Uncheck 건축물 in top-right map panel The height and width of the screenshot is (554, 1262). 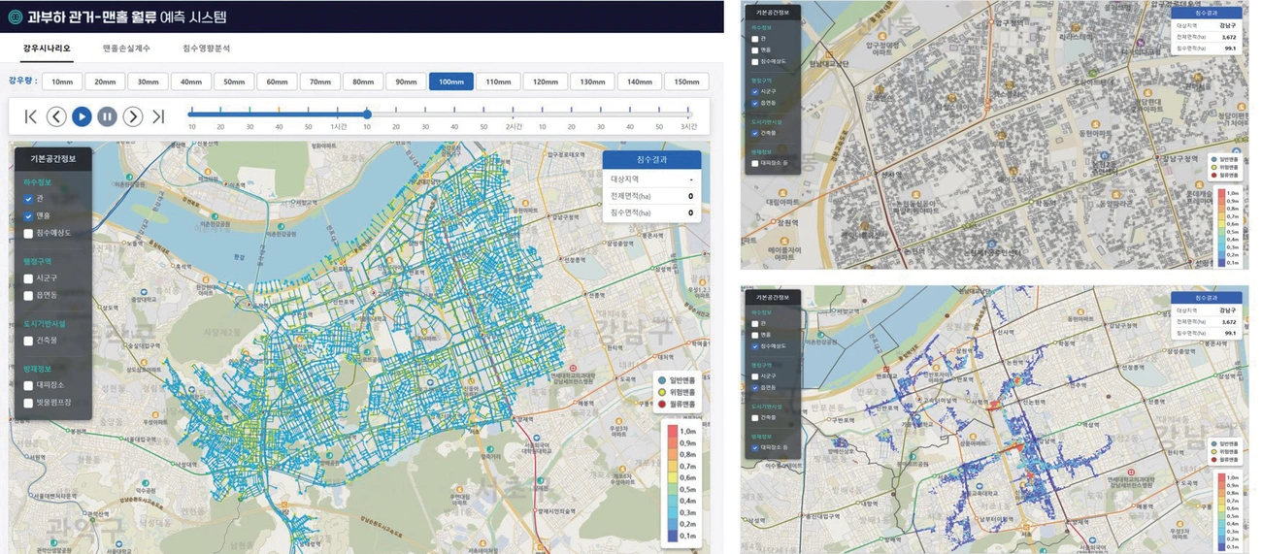pyautogui.click(x=754, y=133)
